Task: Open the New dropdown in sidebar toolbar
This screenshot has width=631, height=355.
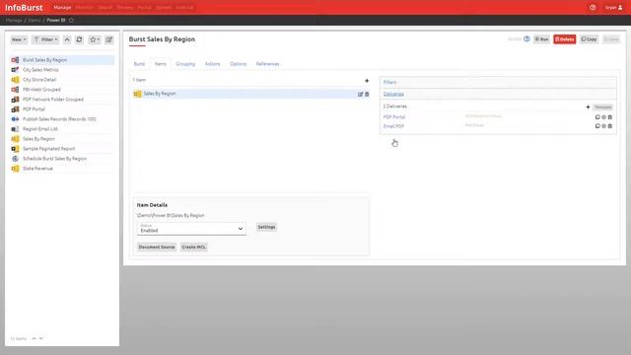Action: (x=19, y=39)
